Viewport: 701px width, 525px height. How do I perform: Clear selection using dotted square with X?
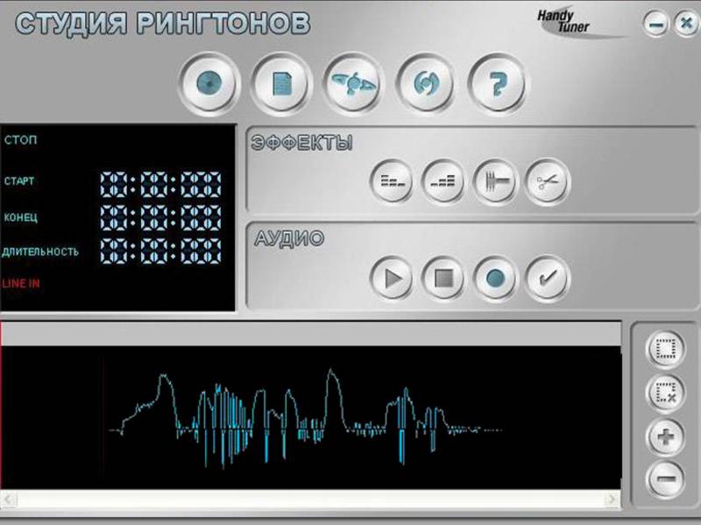(x=665, y=393)
